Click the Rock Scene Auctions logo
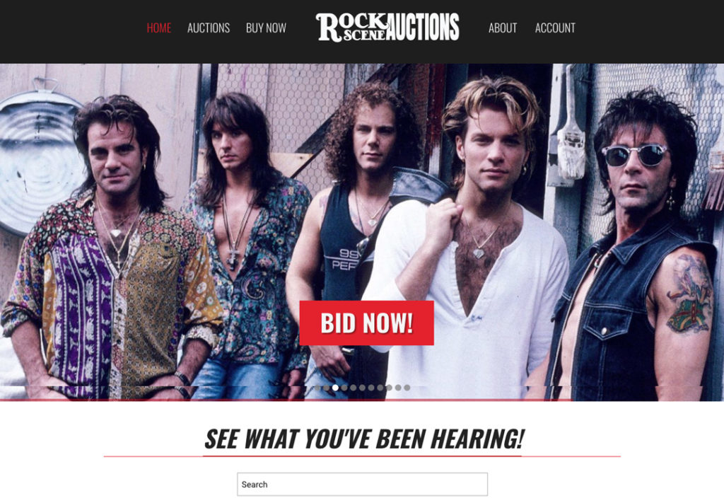Viewport: 724px width, 503px height. point(387,28)
